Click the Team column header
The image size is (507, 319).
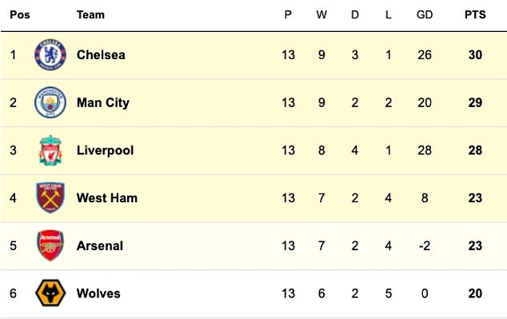[x=90, y=15]
